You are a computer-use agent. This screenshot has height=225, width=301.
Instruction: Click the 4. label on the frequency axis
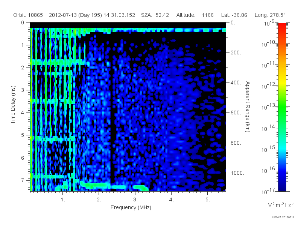pos(172,200)
